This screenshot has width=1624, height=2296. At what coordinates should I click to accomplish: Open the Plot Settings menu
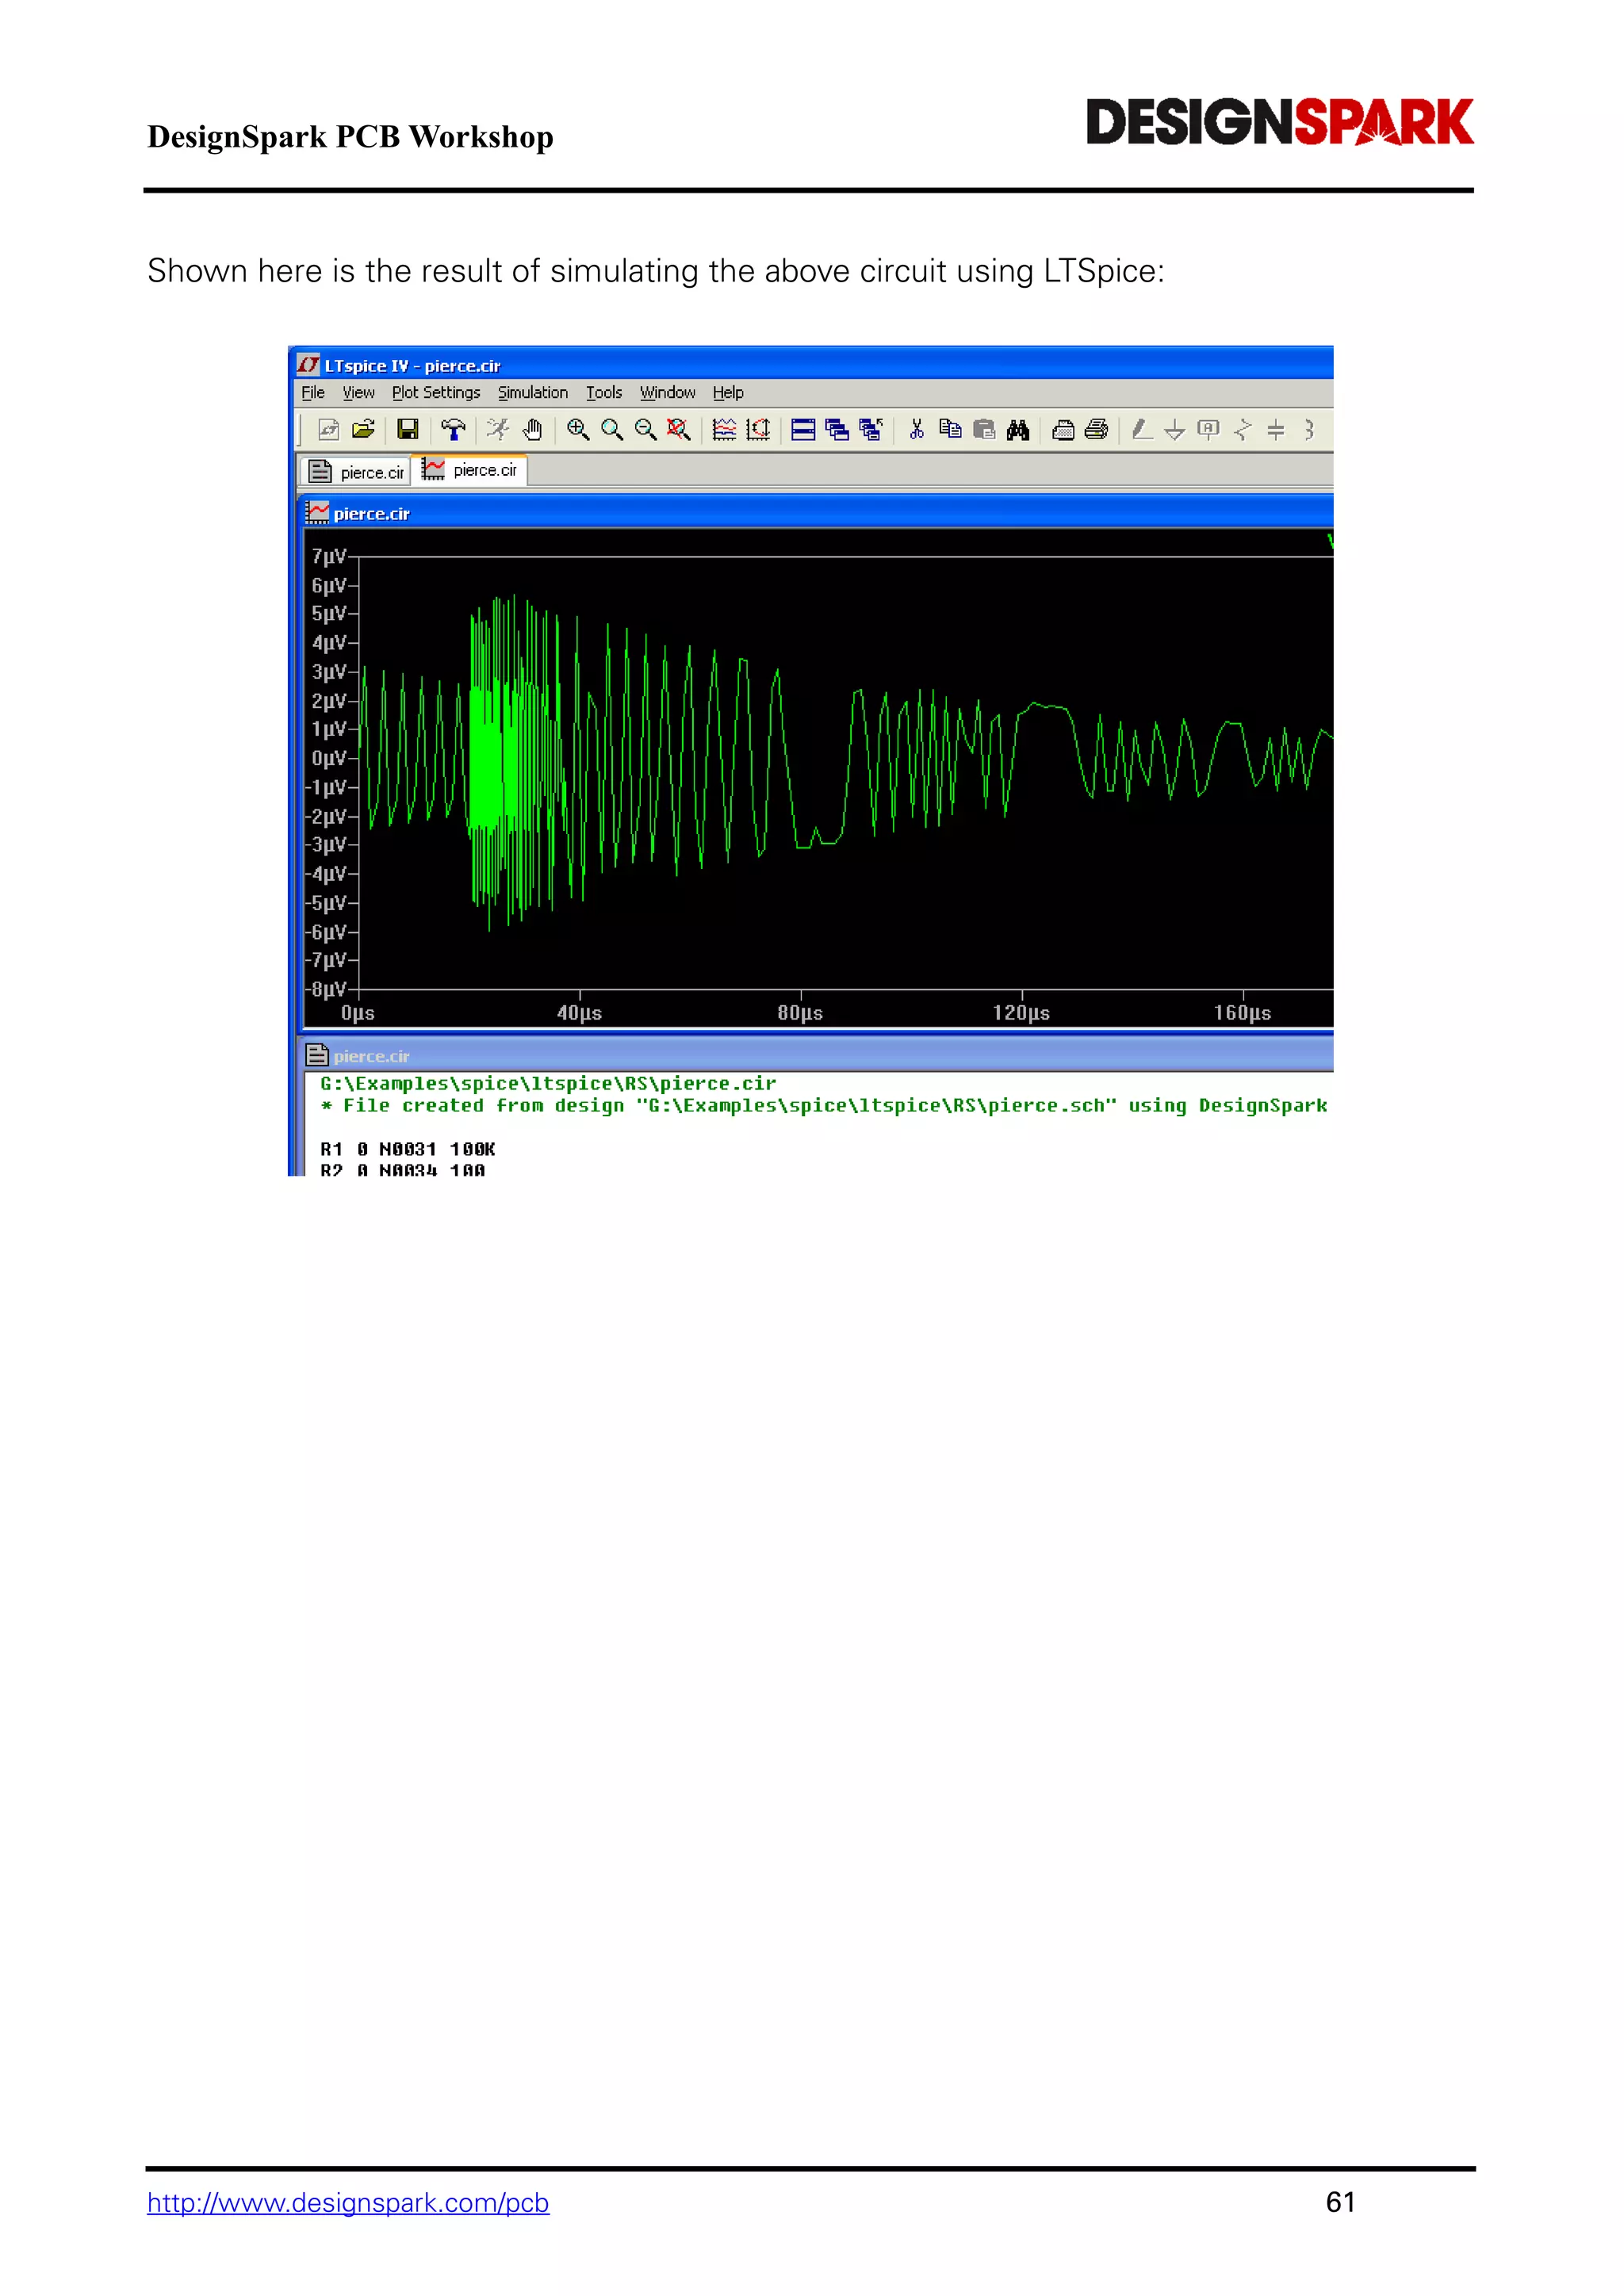(436, 393)
